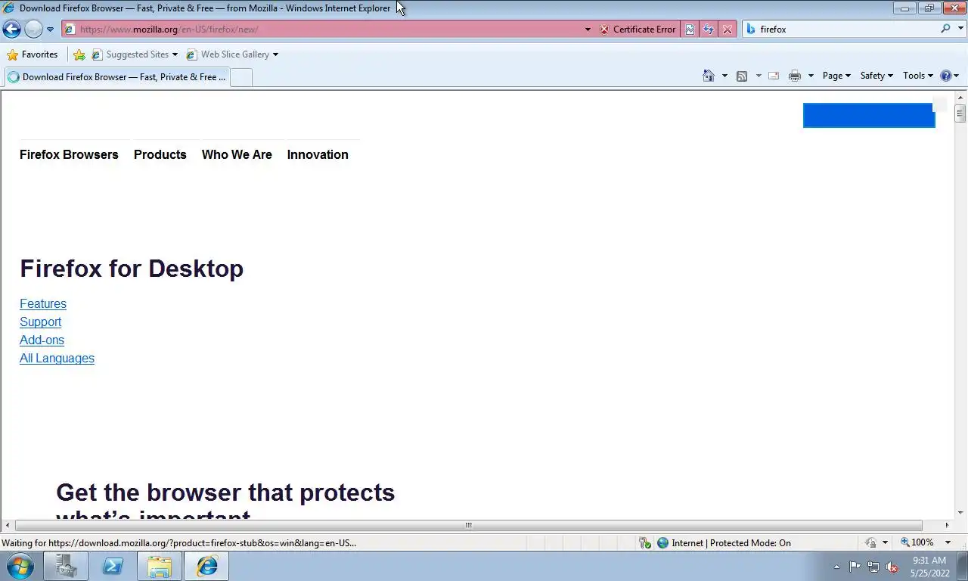This screenshot has width=968, height=581.
Task: Click the Print icon
Action: coord(794,76)
